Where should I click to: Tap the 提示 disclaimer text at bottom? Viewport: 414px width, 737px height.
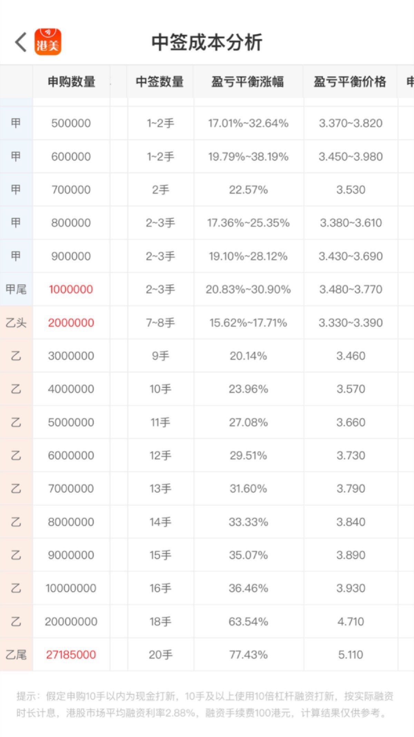pyautogui.click(x=205, y=705)
